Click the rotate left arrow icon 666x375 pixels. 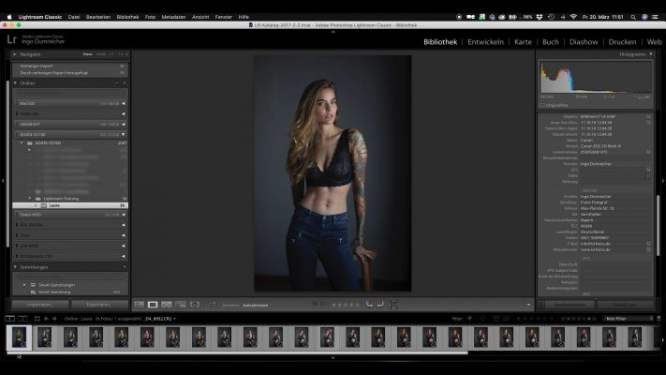[369, 305]
